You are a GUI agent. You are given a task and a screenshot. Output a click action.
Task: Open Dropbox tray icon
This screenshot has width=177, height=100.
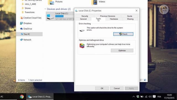(138, 97)
